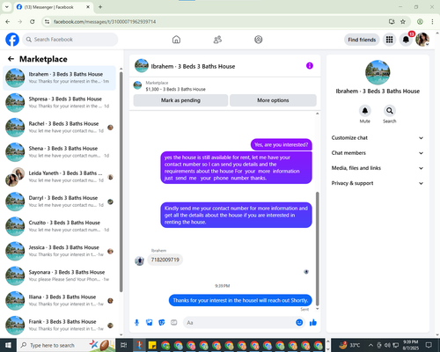Open Rachel conversation in the list
The width and height of the screenshot is (440, 352).
click(60, 128)
